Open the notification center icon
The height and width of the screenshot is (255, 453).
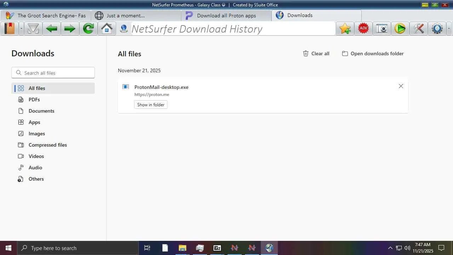coord(441,248)
